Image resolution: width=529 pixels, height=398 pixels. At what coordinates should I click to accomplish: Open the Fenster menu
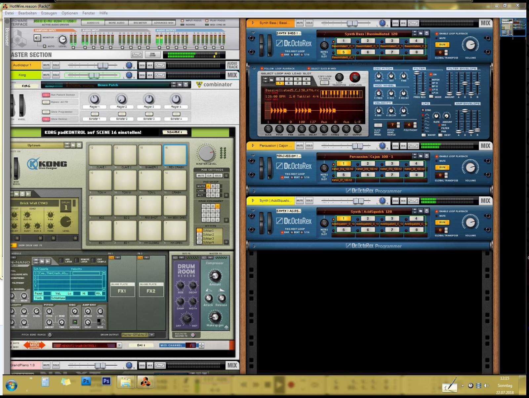(89, 13)
